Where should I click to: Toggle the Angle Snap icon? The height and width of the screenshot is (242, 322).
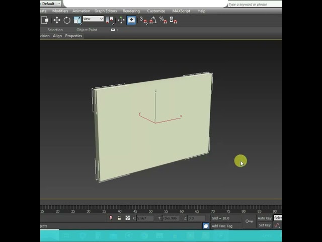point(153,20)
